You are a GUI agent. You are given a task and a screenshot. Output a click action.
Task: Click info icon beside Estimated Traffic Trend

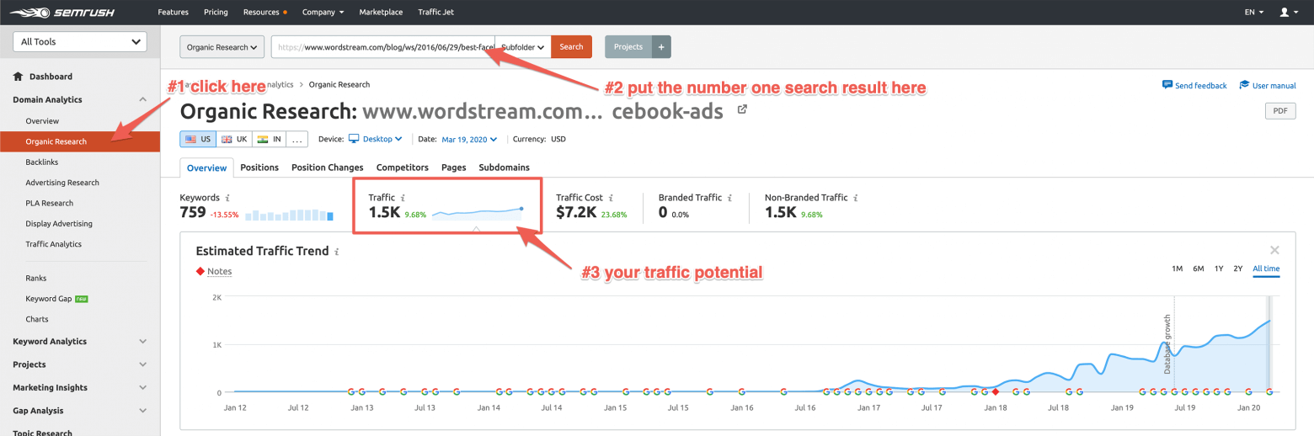337,251
